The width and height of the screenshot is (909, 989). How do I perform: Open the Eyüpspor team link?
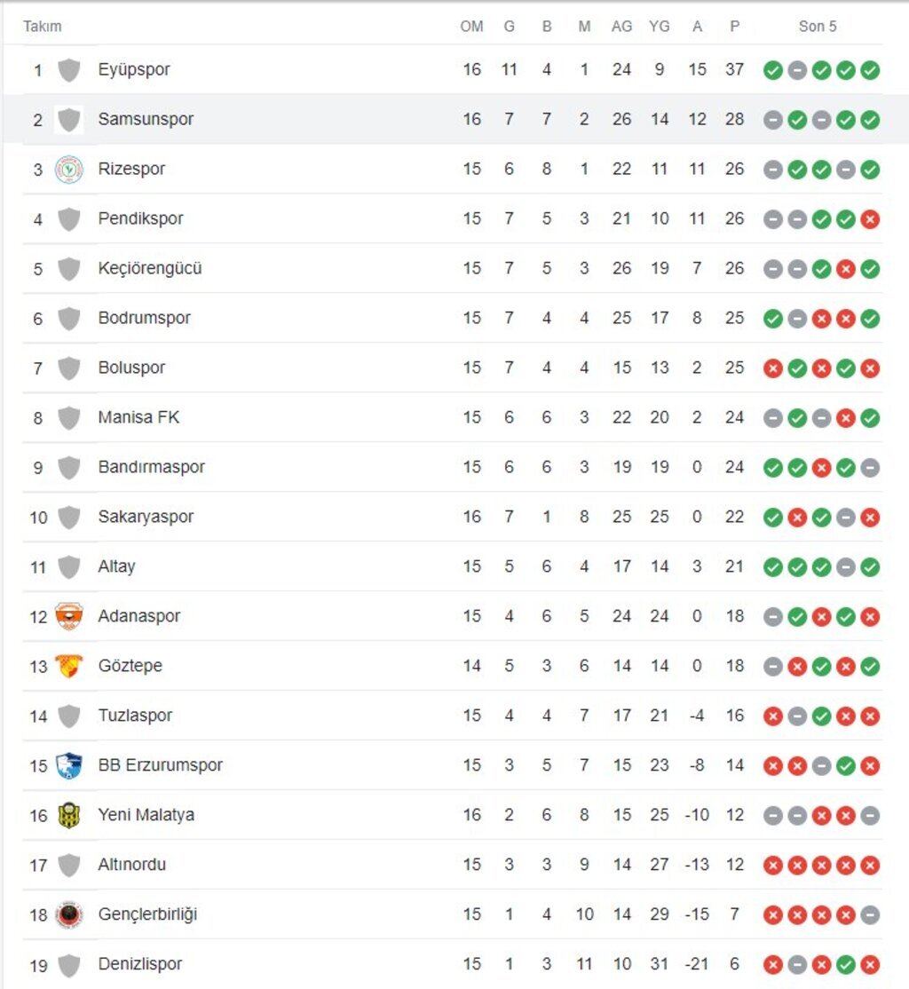134,69
